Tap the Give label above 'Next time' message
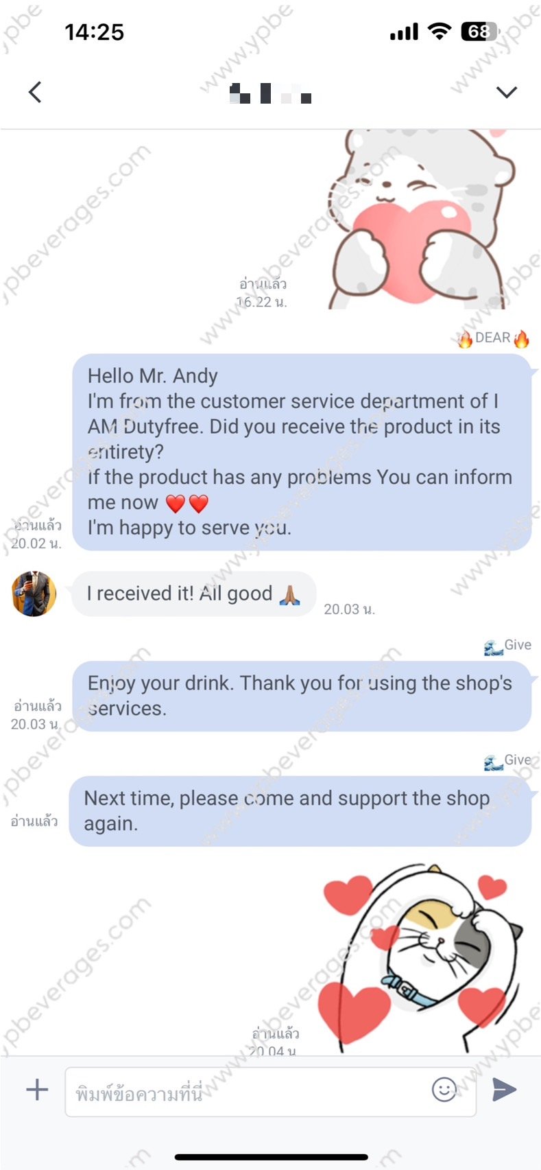 (x=507, y=761)
